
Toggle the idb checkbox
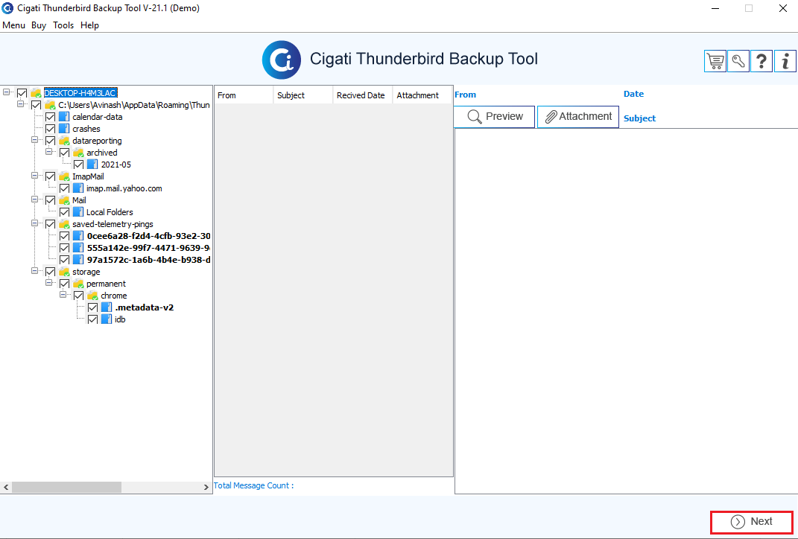point(93,319)
